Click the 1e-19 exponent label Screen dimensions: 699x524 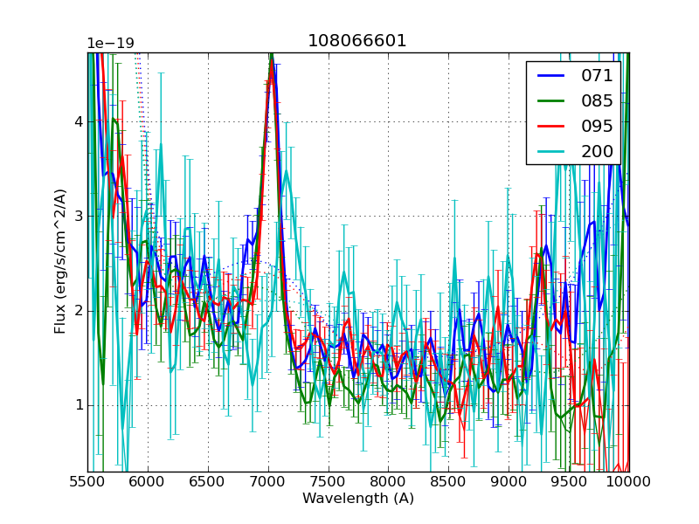111,44
